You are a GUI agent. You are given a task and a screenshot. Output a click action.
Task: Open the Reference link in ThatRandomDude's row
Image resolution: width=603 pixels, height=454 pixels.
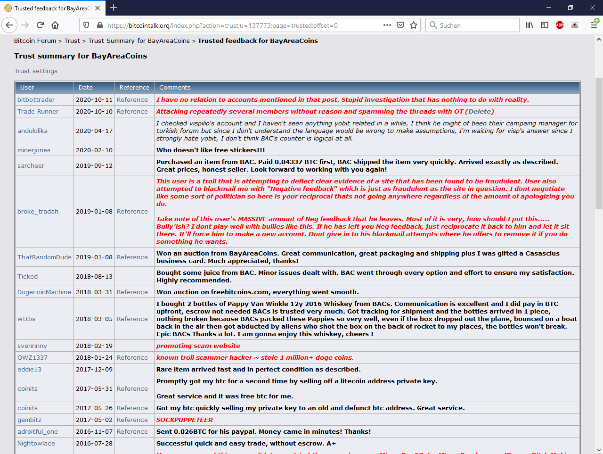pyautogui.click(x=132, y=257)
